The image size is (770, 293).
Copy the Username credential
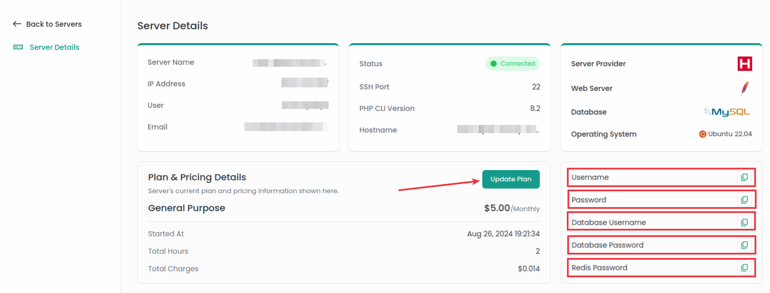point(744,177)
